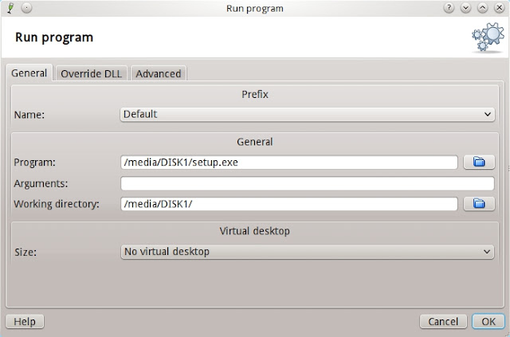
Task: Open the prefix Name dropdown
Action: (308, 115)
